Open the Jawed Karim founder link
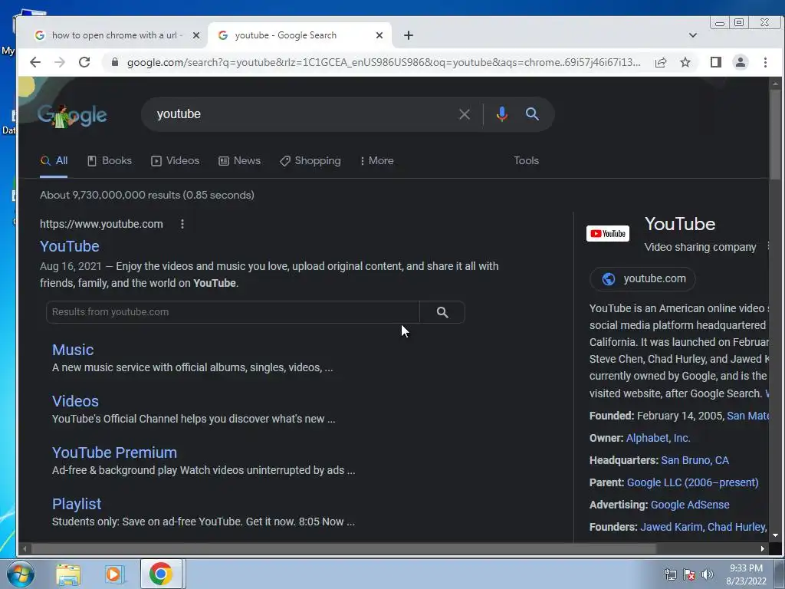This screenshot has height=589, width=785. coord(671,527)
